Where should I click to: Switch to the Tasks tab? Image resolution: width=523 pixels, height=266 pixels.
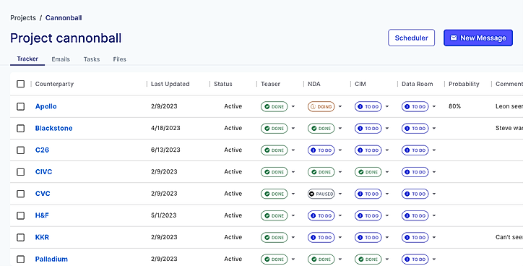(x=92, y=59)
